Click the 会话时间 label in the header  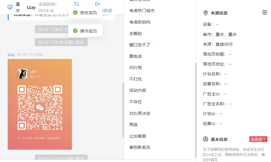(x=48, y=4)
